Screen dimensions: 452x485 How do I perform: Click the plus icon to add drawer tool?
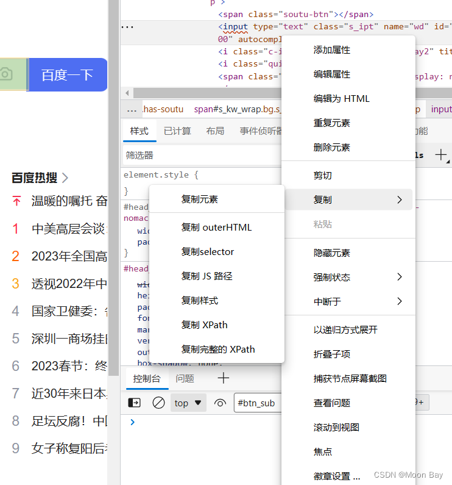point(223,378)
